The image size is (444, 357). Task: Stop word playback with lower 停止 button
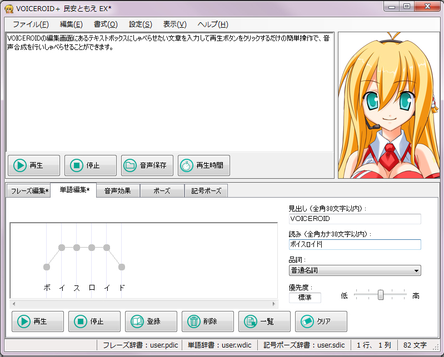tap(94, 321)
